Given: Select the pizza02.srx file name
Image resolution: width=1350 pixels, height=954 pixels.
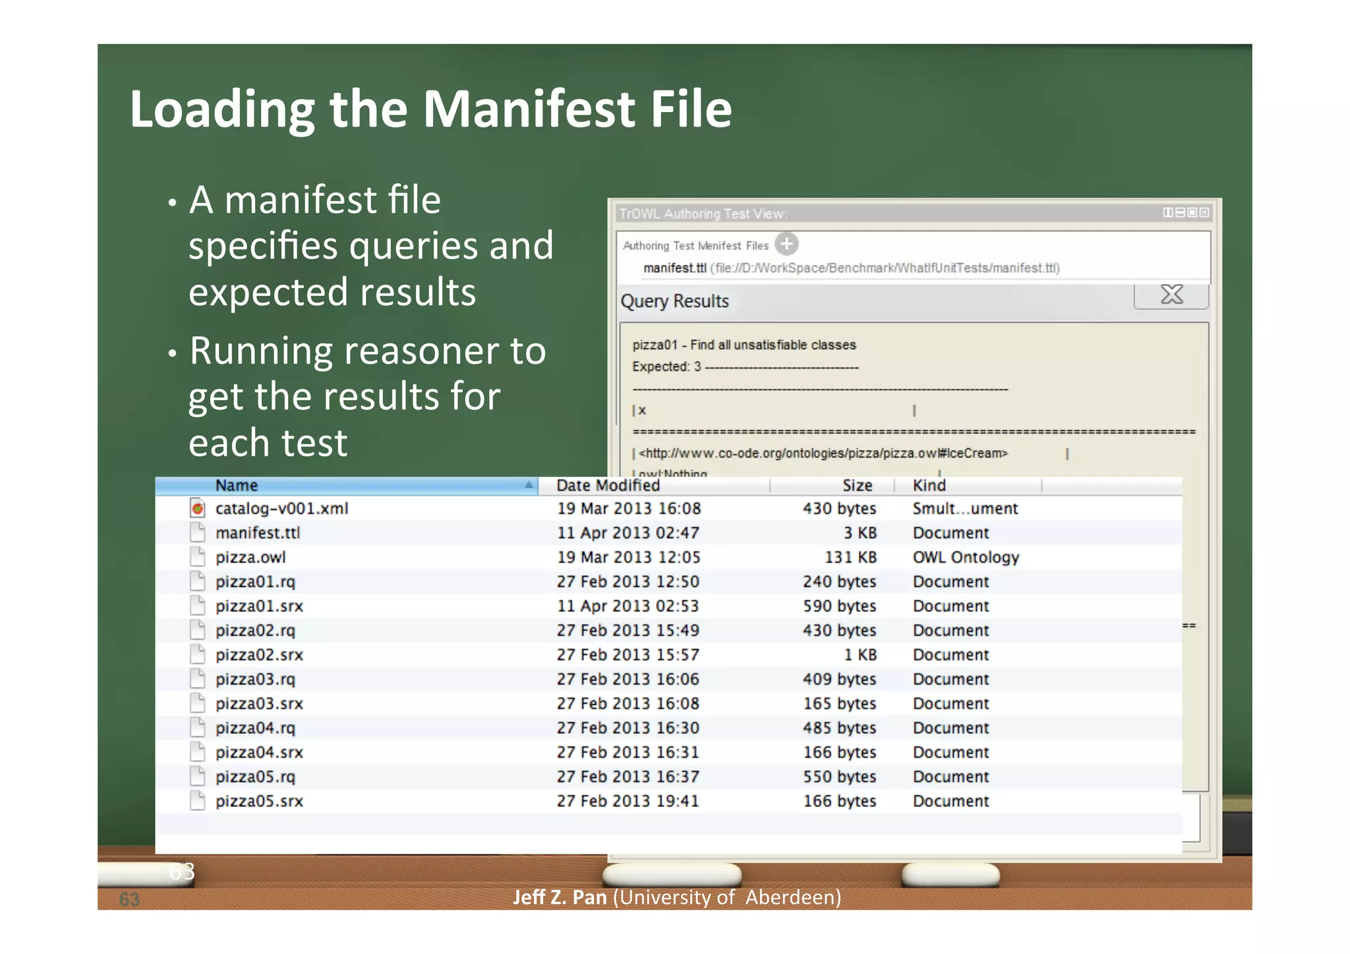Looking at the screenshot, I should (259, 655).
